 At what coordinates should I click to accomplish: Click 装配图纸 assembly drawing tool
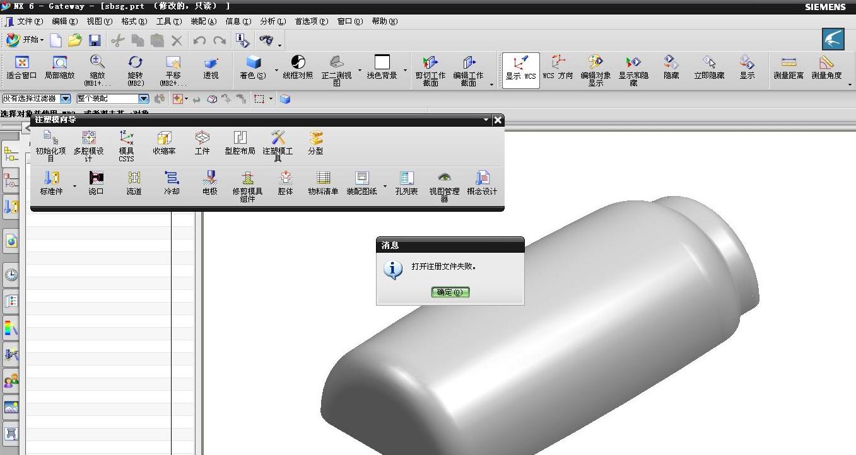click(361, 184)
